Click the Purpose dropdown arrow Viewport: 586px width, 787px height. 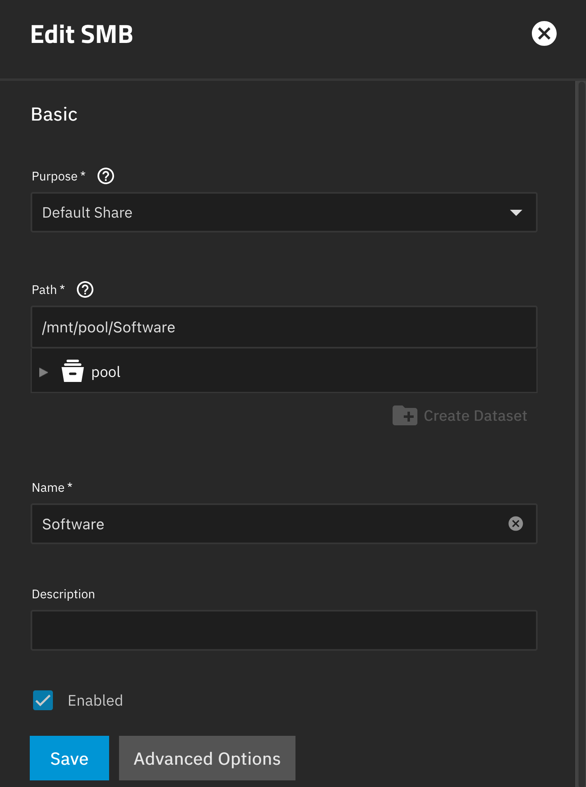coord(516,213)
